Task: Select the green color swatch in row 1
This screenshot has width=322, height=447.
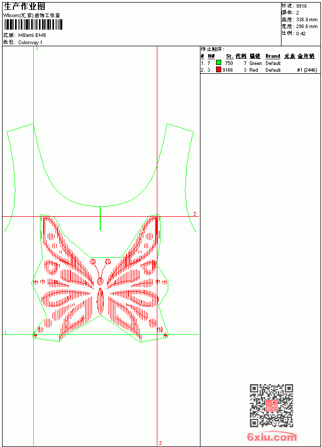Action: point(219,63)
